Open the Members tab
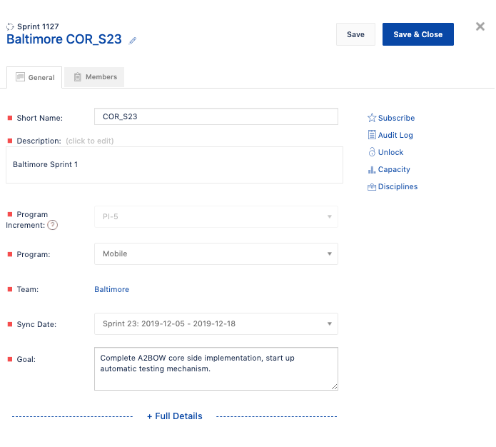The image size is (496, 447). point(94,77)
